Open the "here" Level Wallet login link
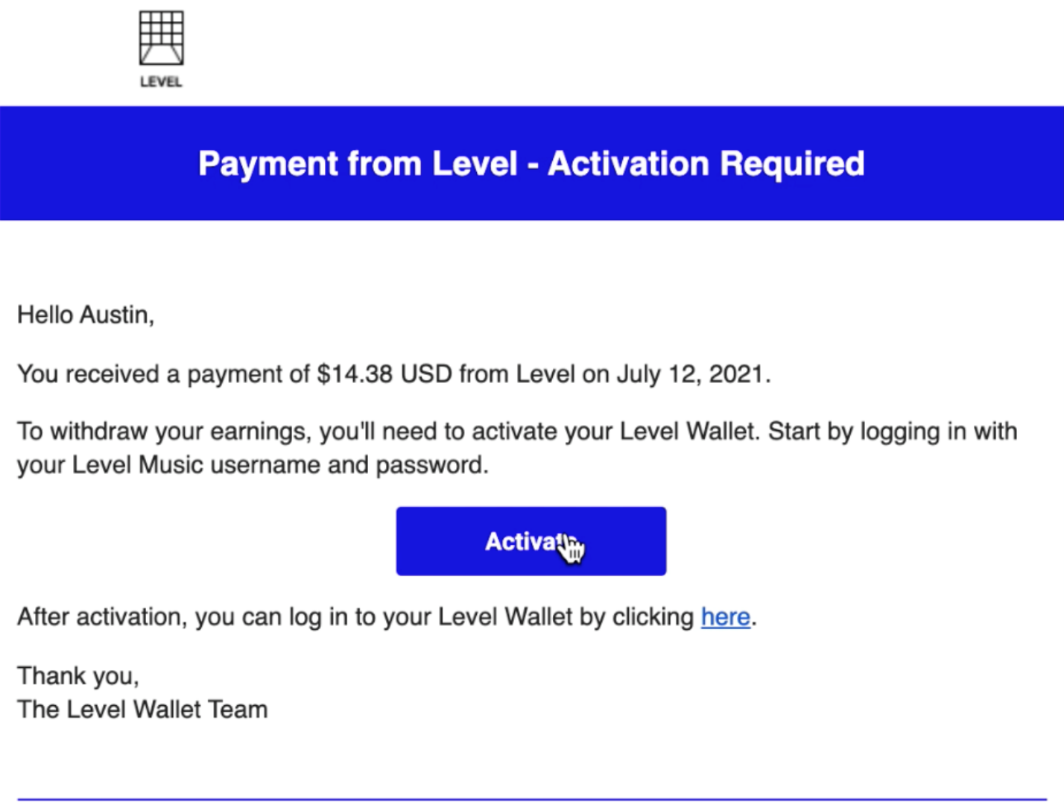1064x808 pixels. (726, 617)
